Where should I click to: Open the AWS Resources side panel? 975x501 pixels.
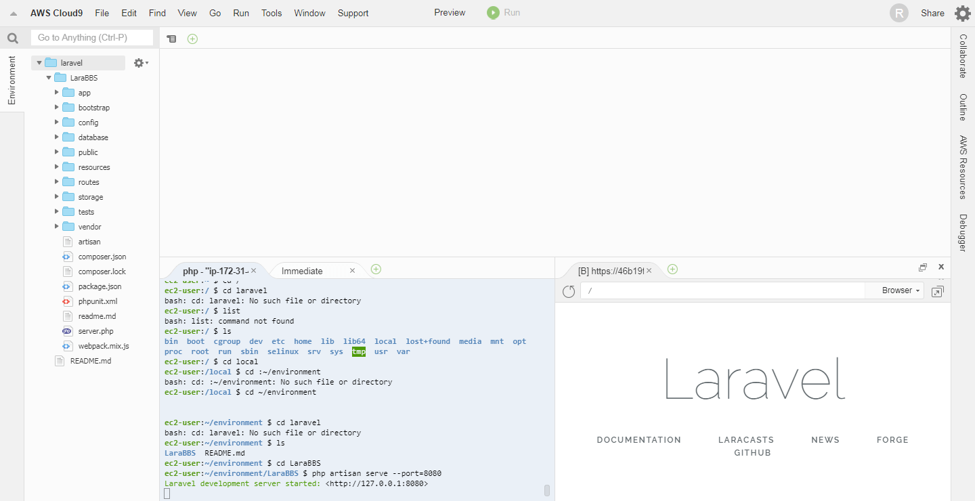coord(963,167)
